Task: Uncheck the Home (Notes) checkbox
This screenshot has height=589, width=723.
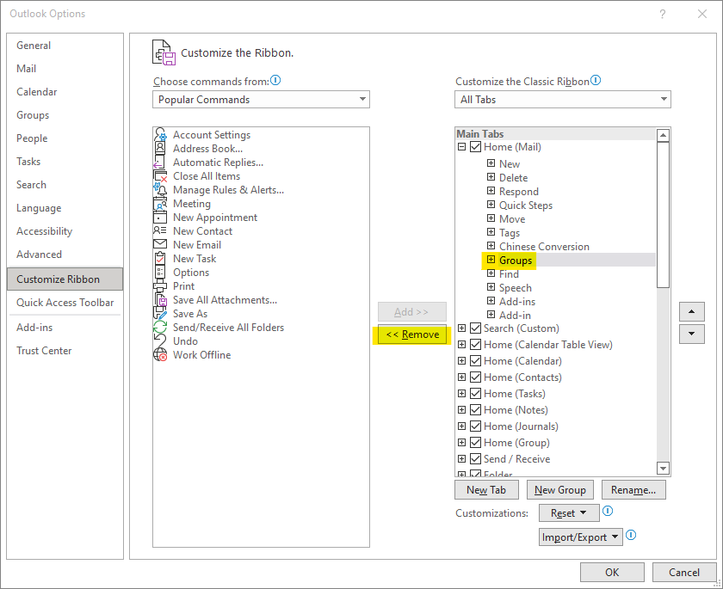Action: click(x=475, y=410)
